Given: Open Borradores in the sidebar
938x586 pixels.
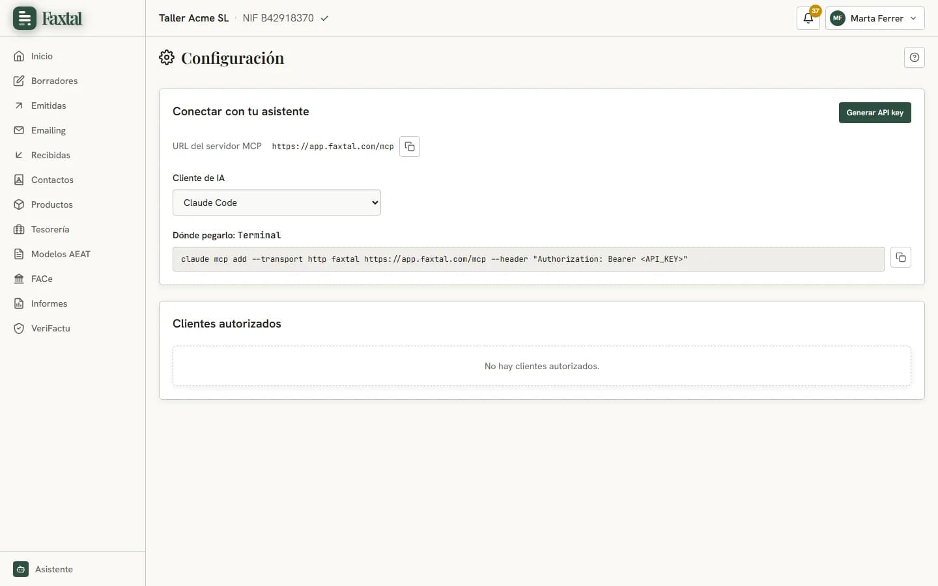Looking at the screenshot, I should pos(54,81).
